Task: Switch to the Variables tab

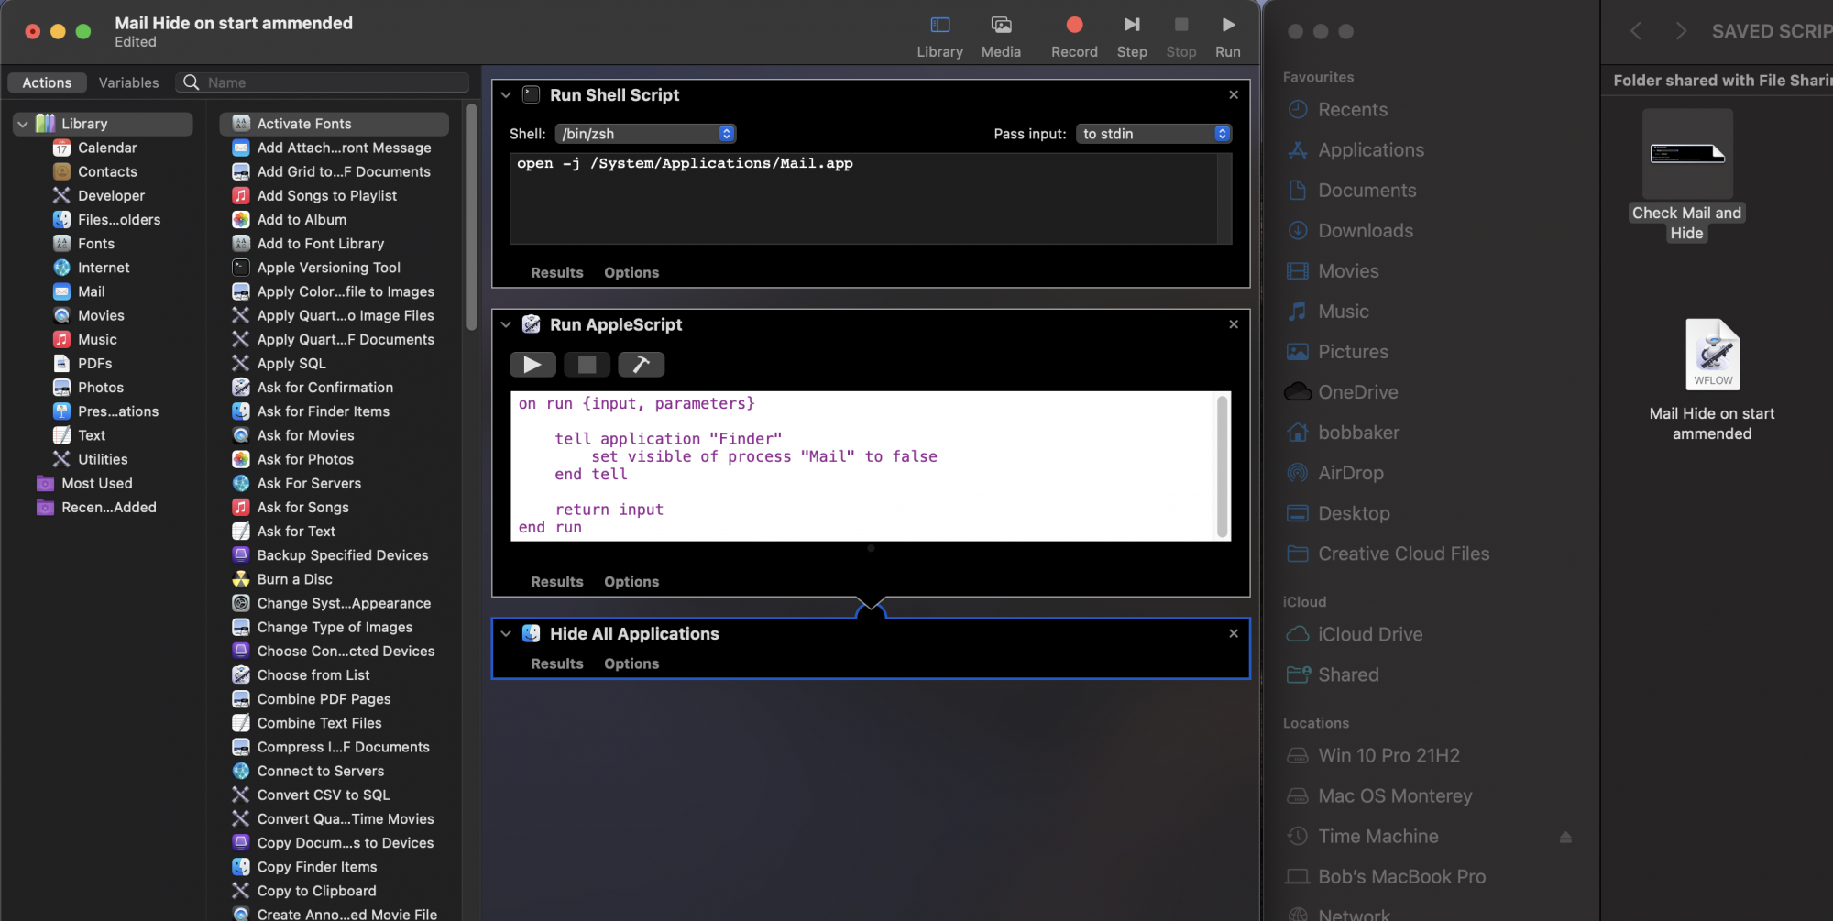Action: (x=128, y=82)
